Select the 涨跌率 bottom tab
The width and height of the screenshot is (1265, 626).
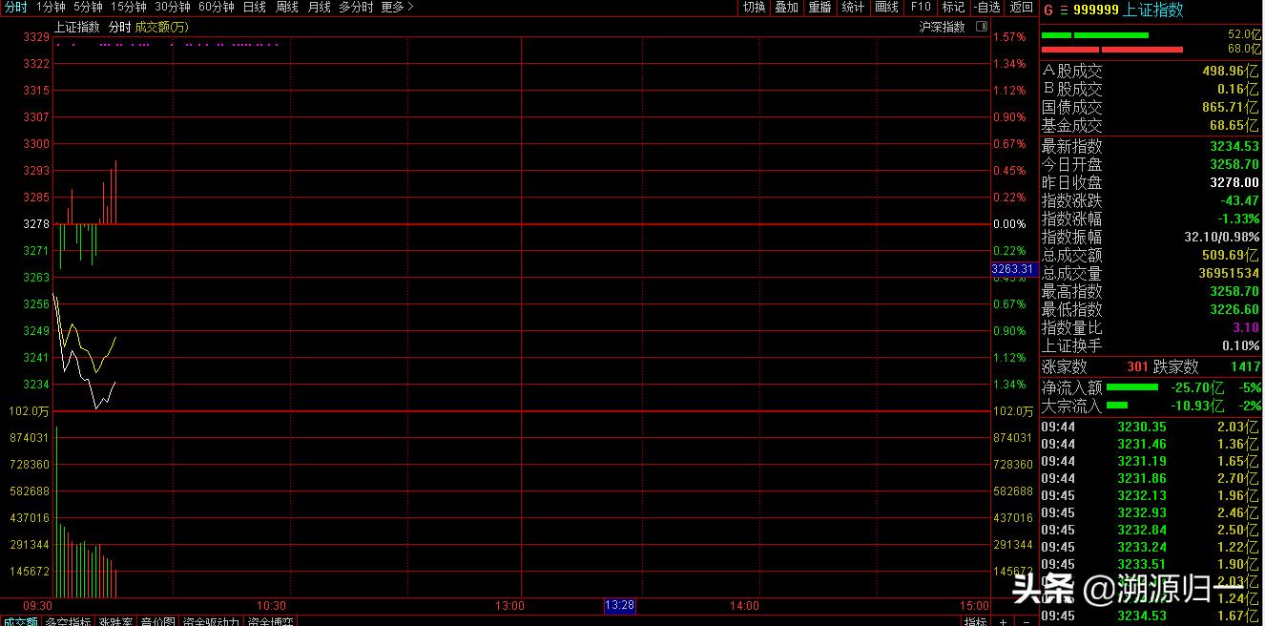pos(115,622)
